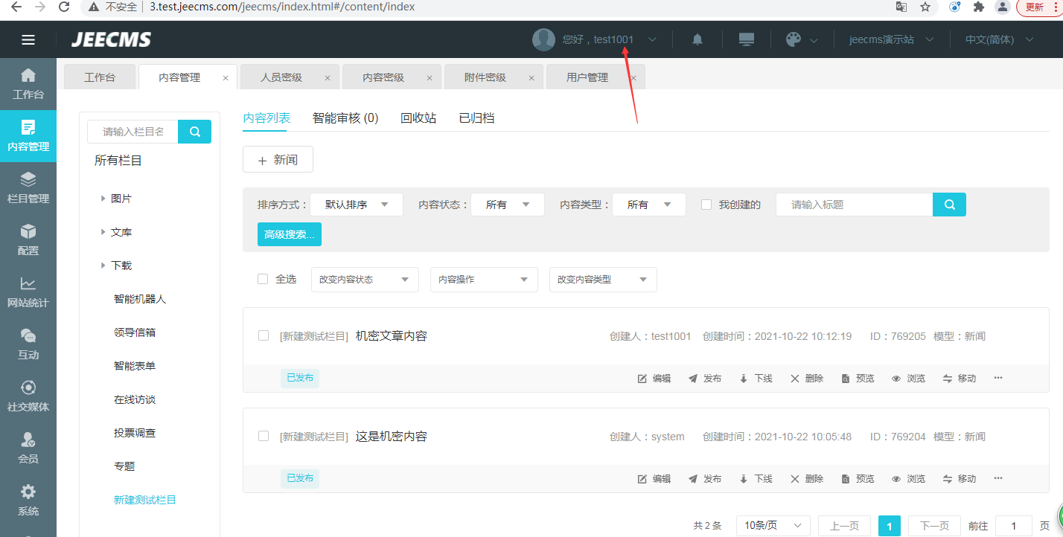The height and width of the screenshot is (537, 1063).
Task: Click the user avatar icon
Action: [543, 39]
